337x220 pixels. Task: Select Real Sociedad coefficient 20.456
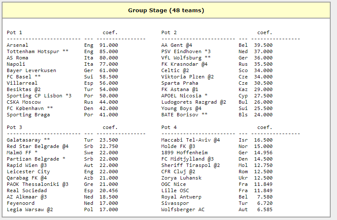click(x=109, y=190)
